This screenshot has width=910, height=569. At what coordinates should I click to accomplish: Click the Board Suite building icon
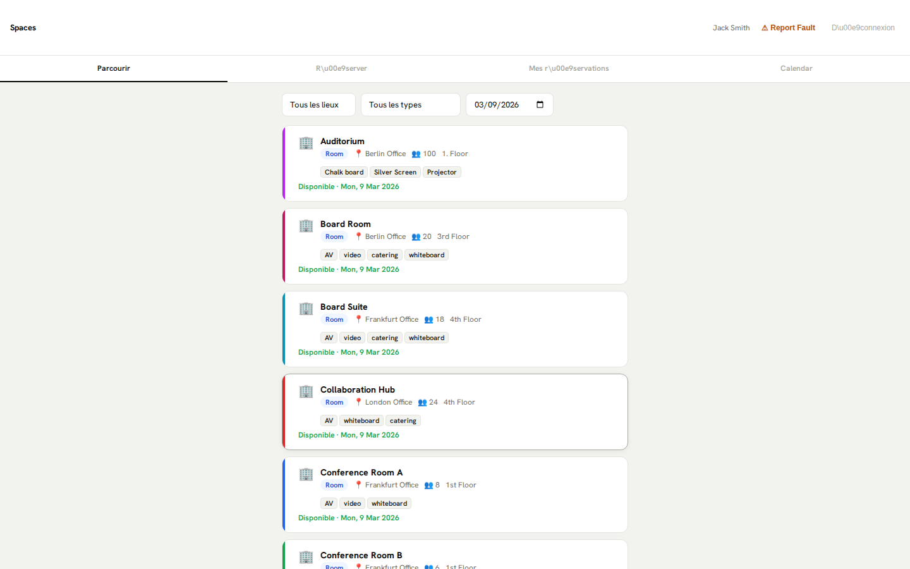[306, 309]
